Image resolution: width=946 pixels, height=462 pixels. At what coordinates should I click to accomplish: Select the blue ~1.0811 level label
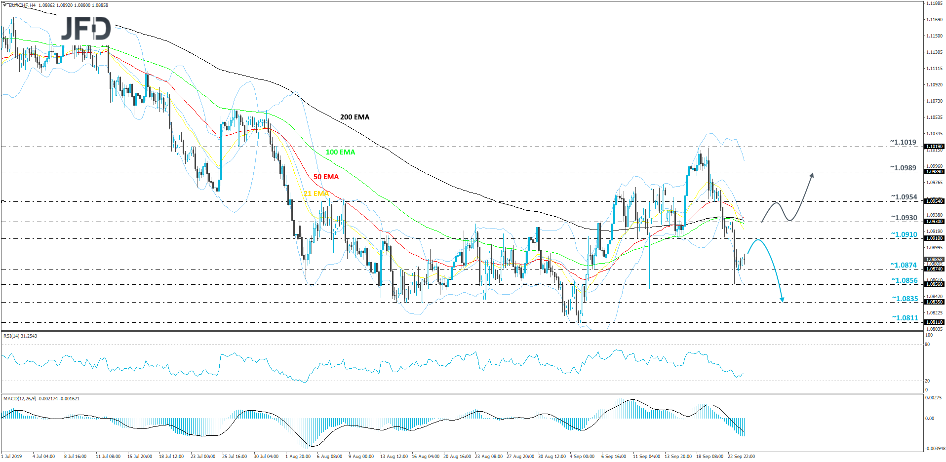point(905,318)
